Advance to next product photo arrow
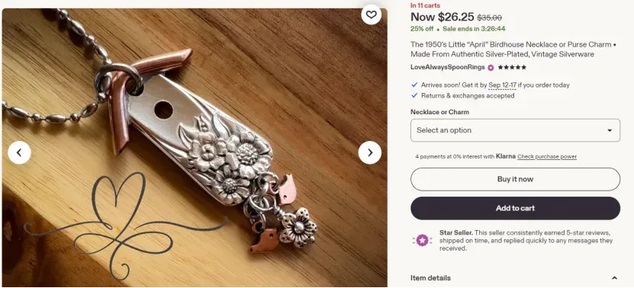 pyautogui.click(x=369, y=152)
